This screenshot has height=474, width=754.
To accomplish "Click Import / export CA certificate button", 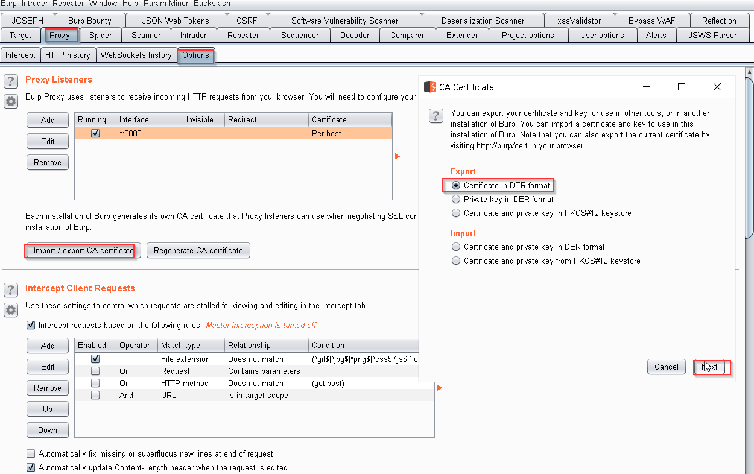I will (x=83, y=250).
